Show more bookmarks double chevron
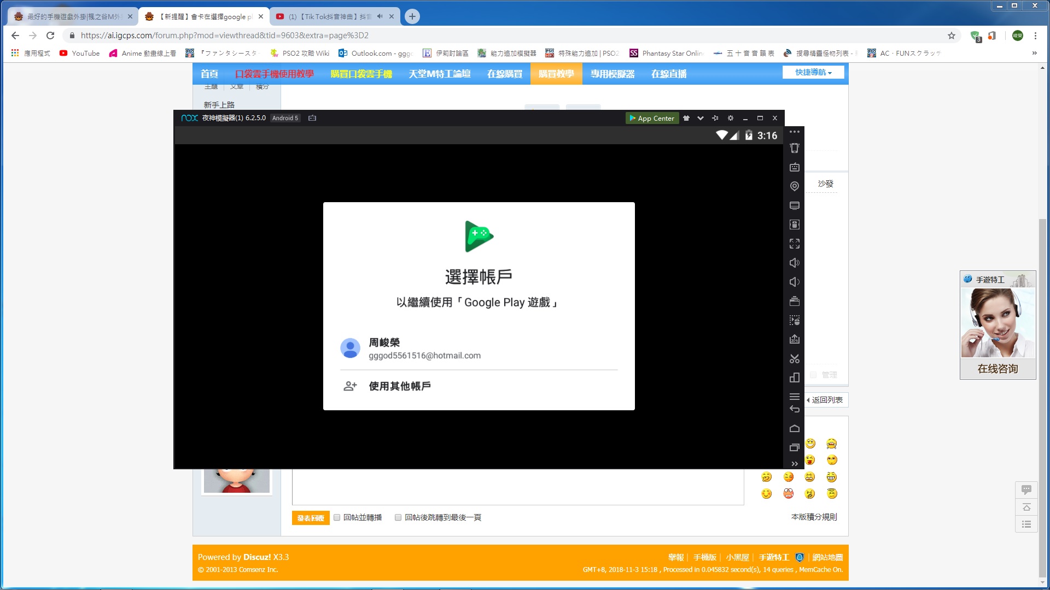 (1034, 53)
